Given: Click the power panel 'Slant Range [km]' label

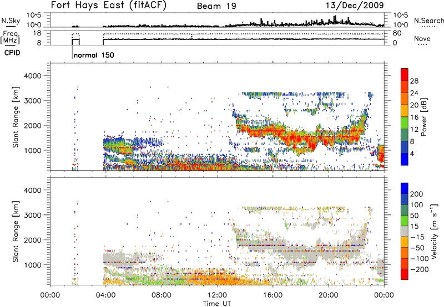Looking at the screenshot, I should coord(16,117).
